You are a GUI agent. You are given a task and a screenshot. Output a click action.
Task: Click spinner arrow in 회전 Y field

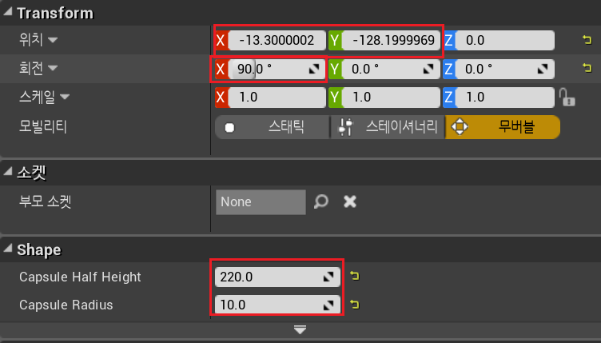click(428, 69)
